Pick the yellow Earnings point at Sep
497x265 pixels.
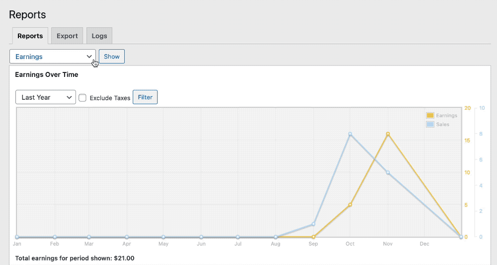(x=313, y=237)
